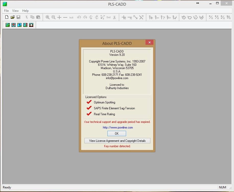
Task: Click the Query section (sag question) icon
Action: (x=195, y=17)
